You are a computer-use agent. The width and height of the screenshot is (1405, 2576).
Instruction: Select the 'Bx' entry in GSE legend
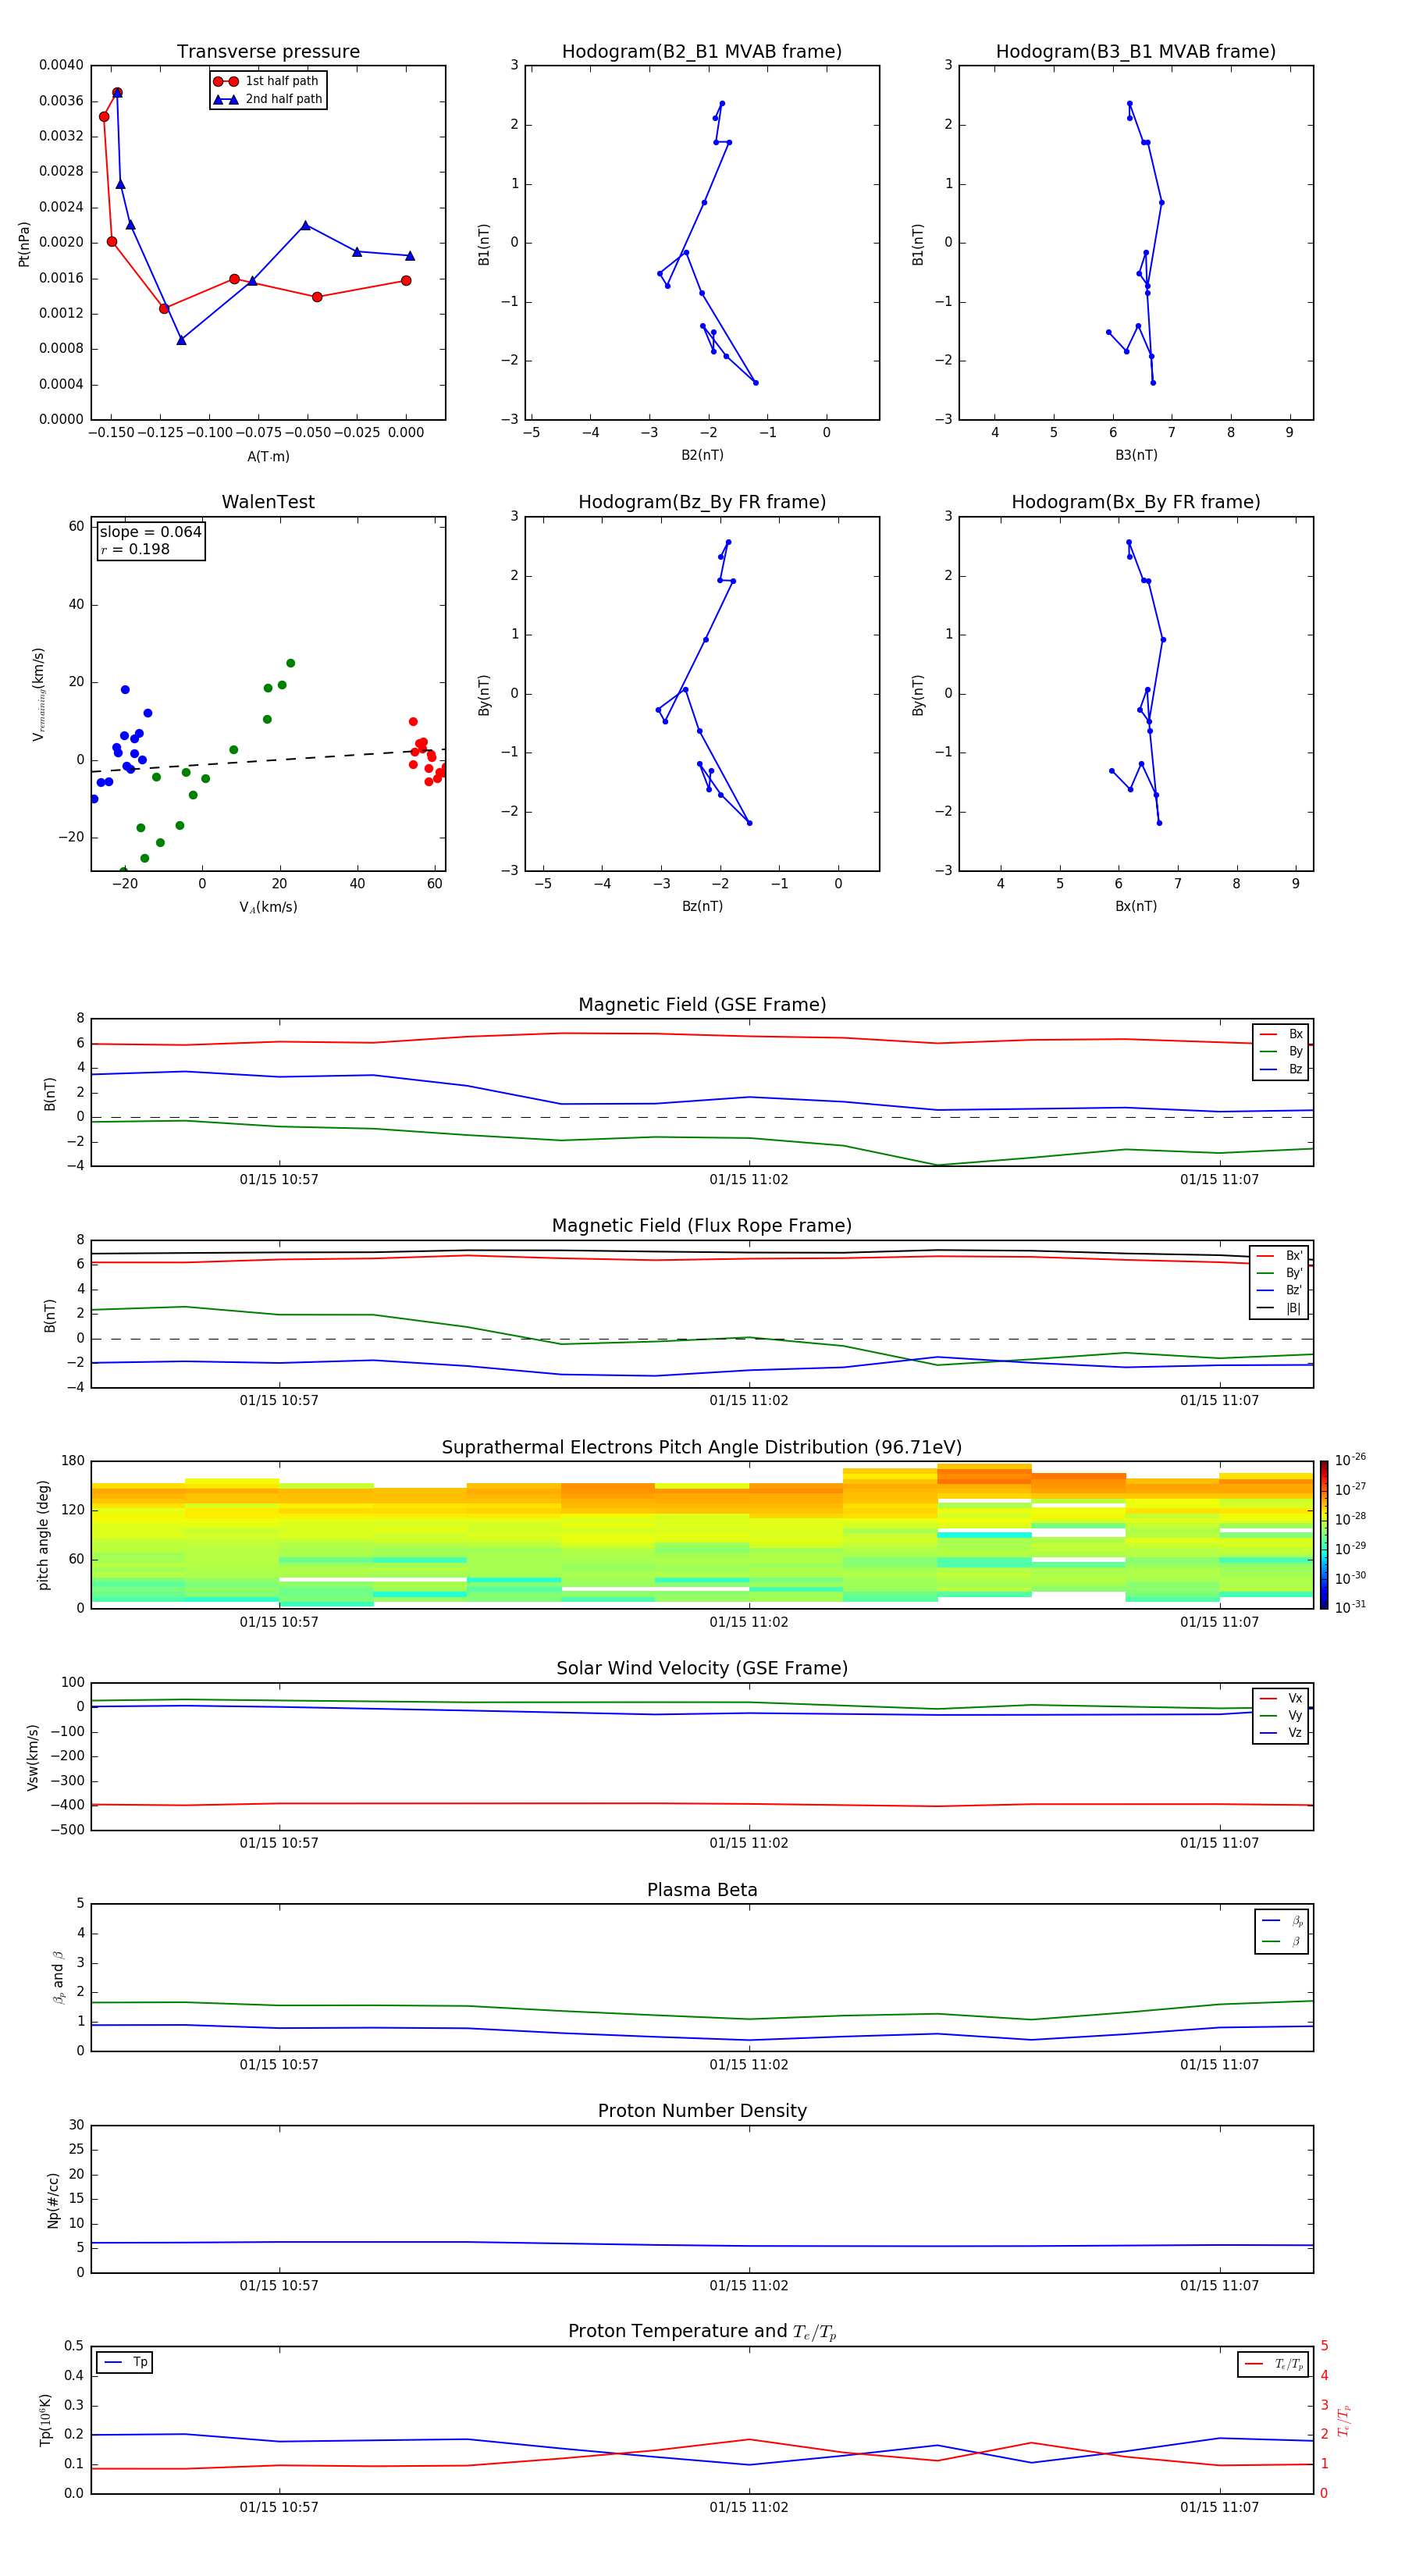(1281, 1034)
